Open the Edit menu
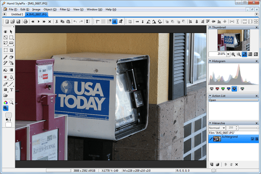Viewport: 261px width, 174px height. (25, 9)
